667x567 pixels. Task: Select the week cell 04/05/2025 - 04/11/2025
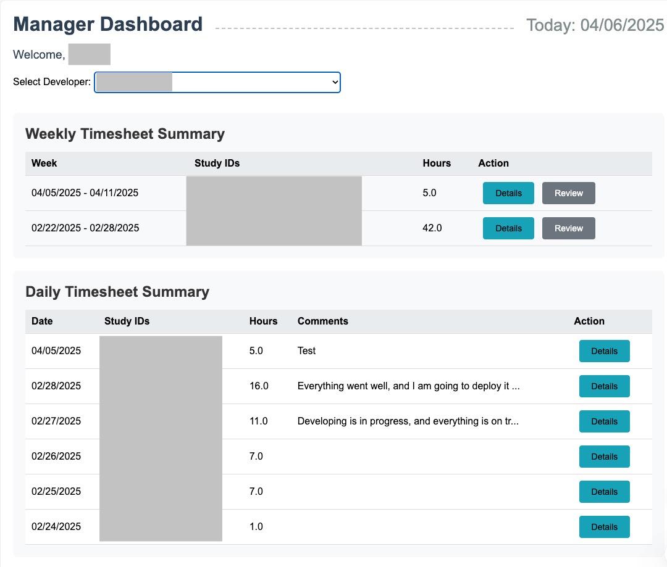(x=85, y=193)
